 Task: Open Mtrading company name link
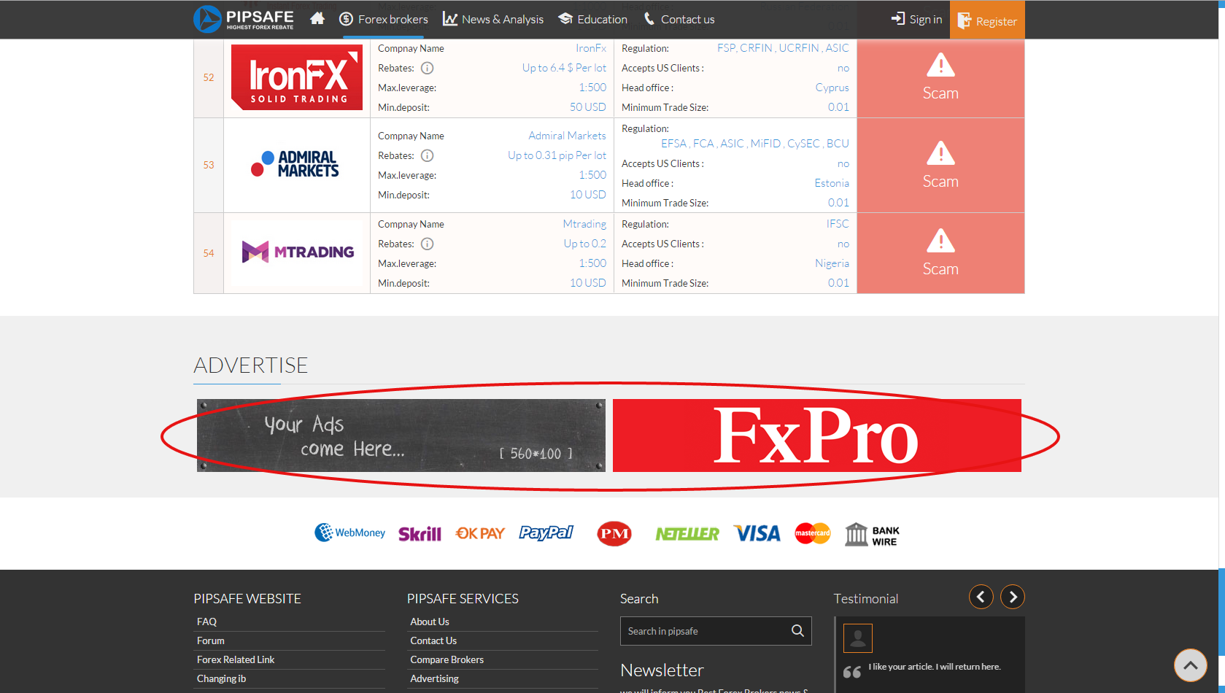(x=584, y=224)
